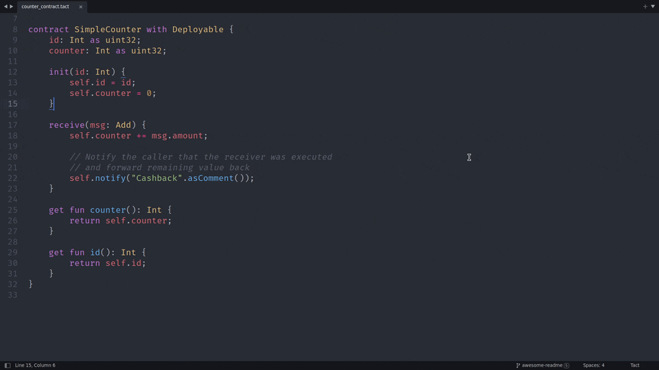Click line number 8 in gutter

(x=15, y=29)
